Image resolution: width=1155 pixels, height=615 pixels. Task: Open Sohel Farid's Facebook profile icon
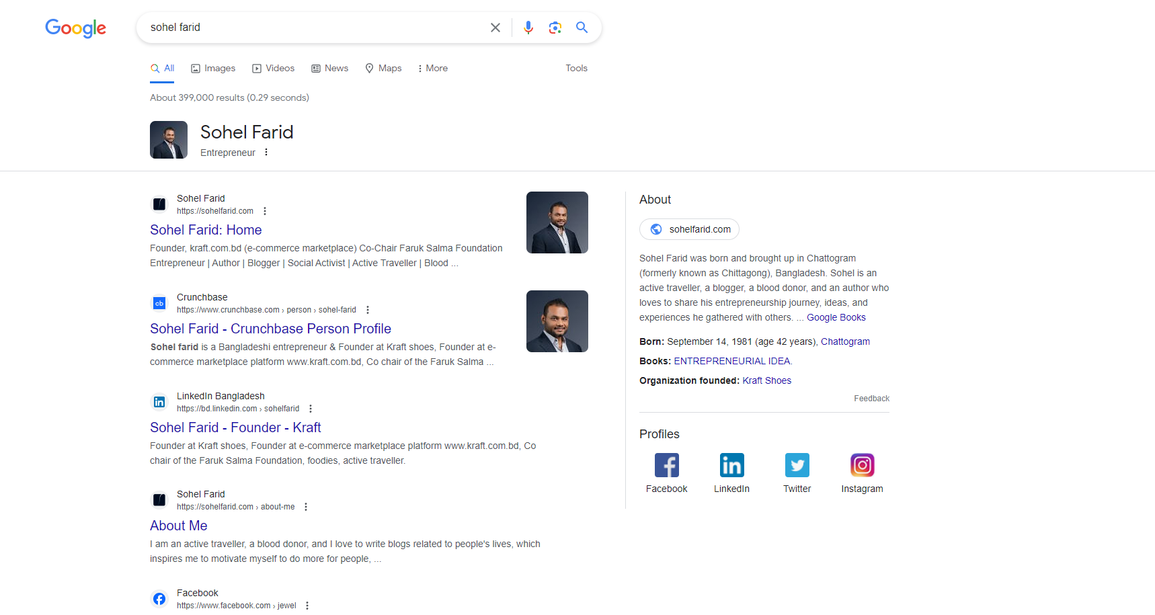point(666,464)
